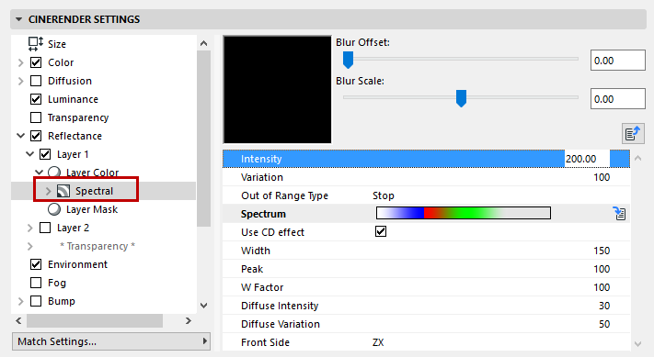Click the parameter list scroll down arrow

click(x=637, y=343)
